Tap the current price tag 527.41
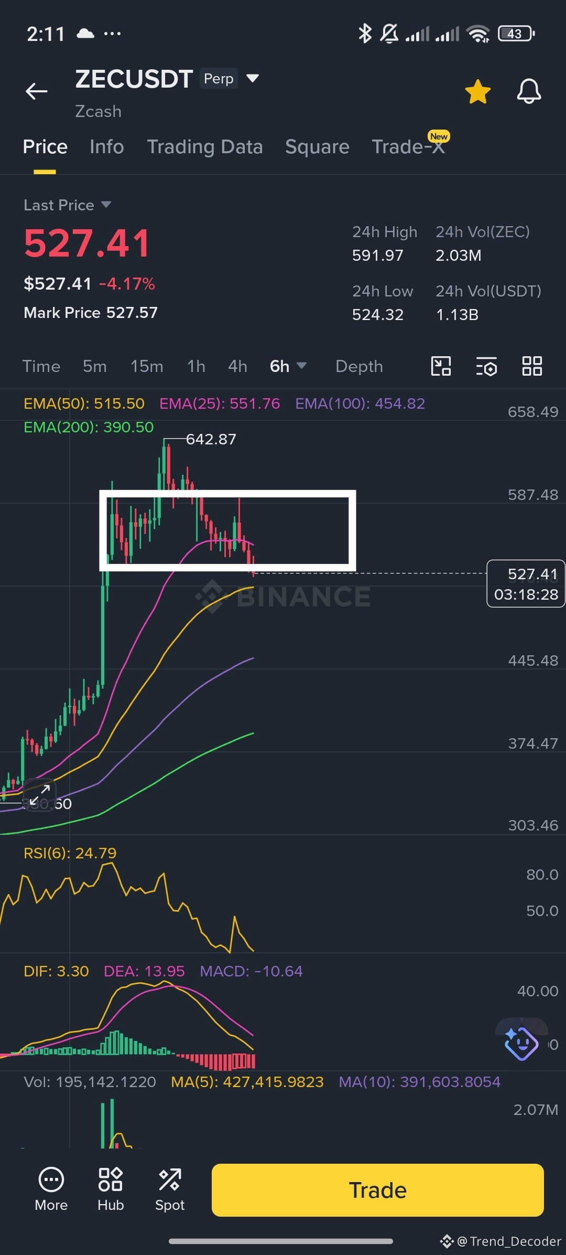 526,584
